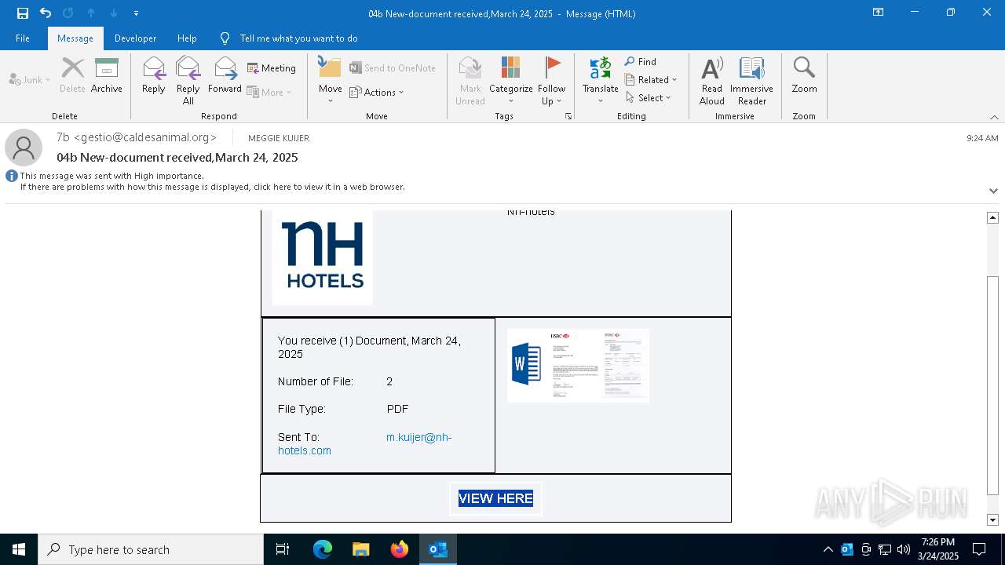
Task: Open the Select dropdown
Action: click(x=649, y=97)
